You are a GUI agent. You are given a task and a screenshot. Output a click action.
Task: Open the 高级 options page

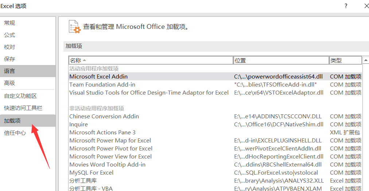pos(28,83)
